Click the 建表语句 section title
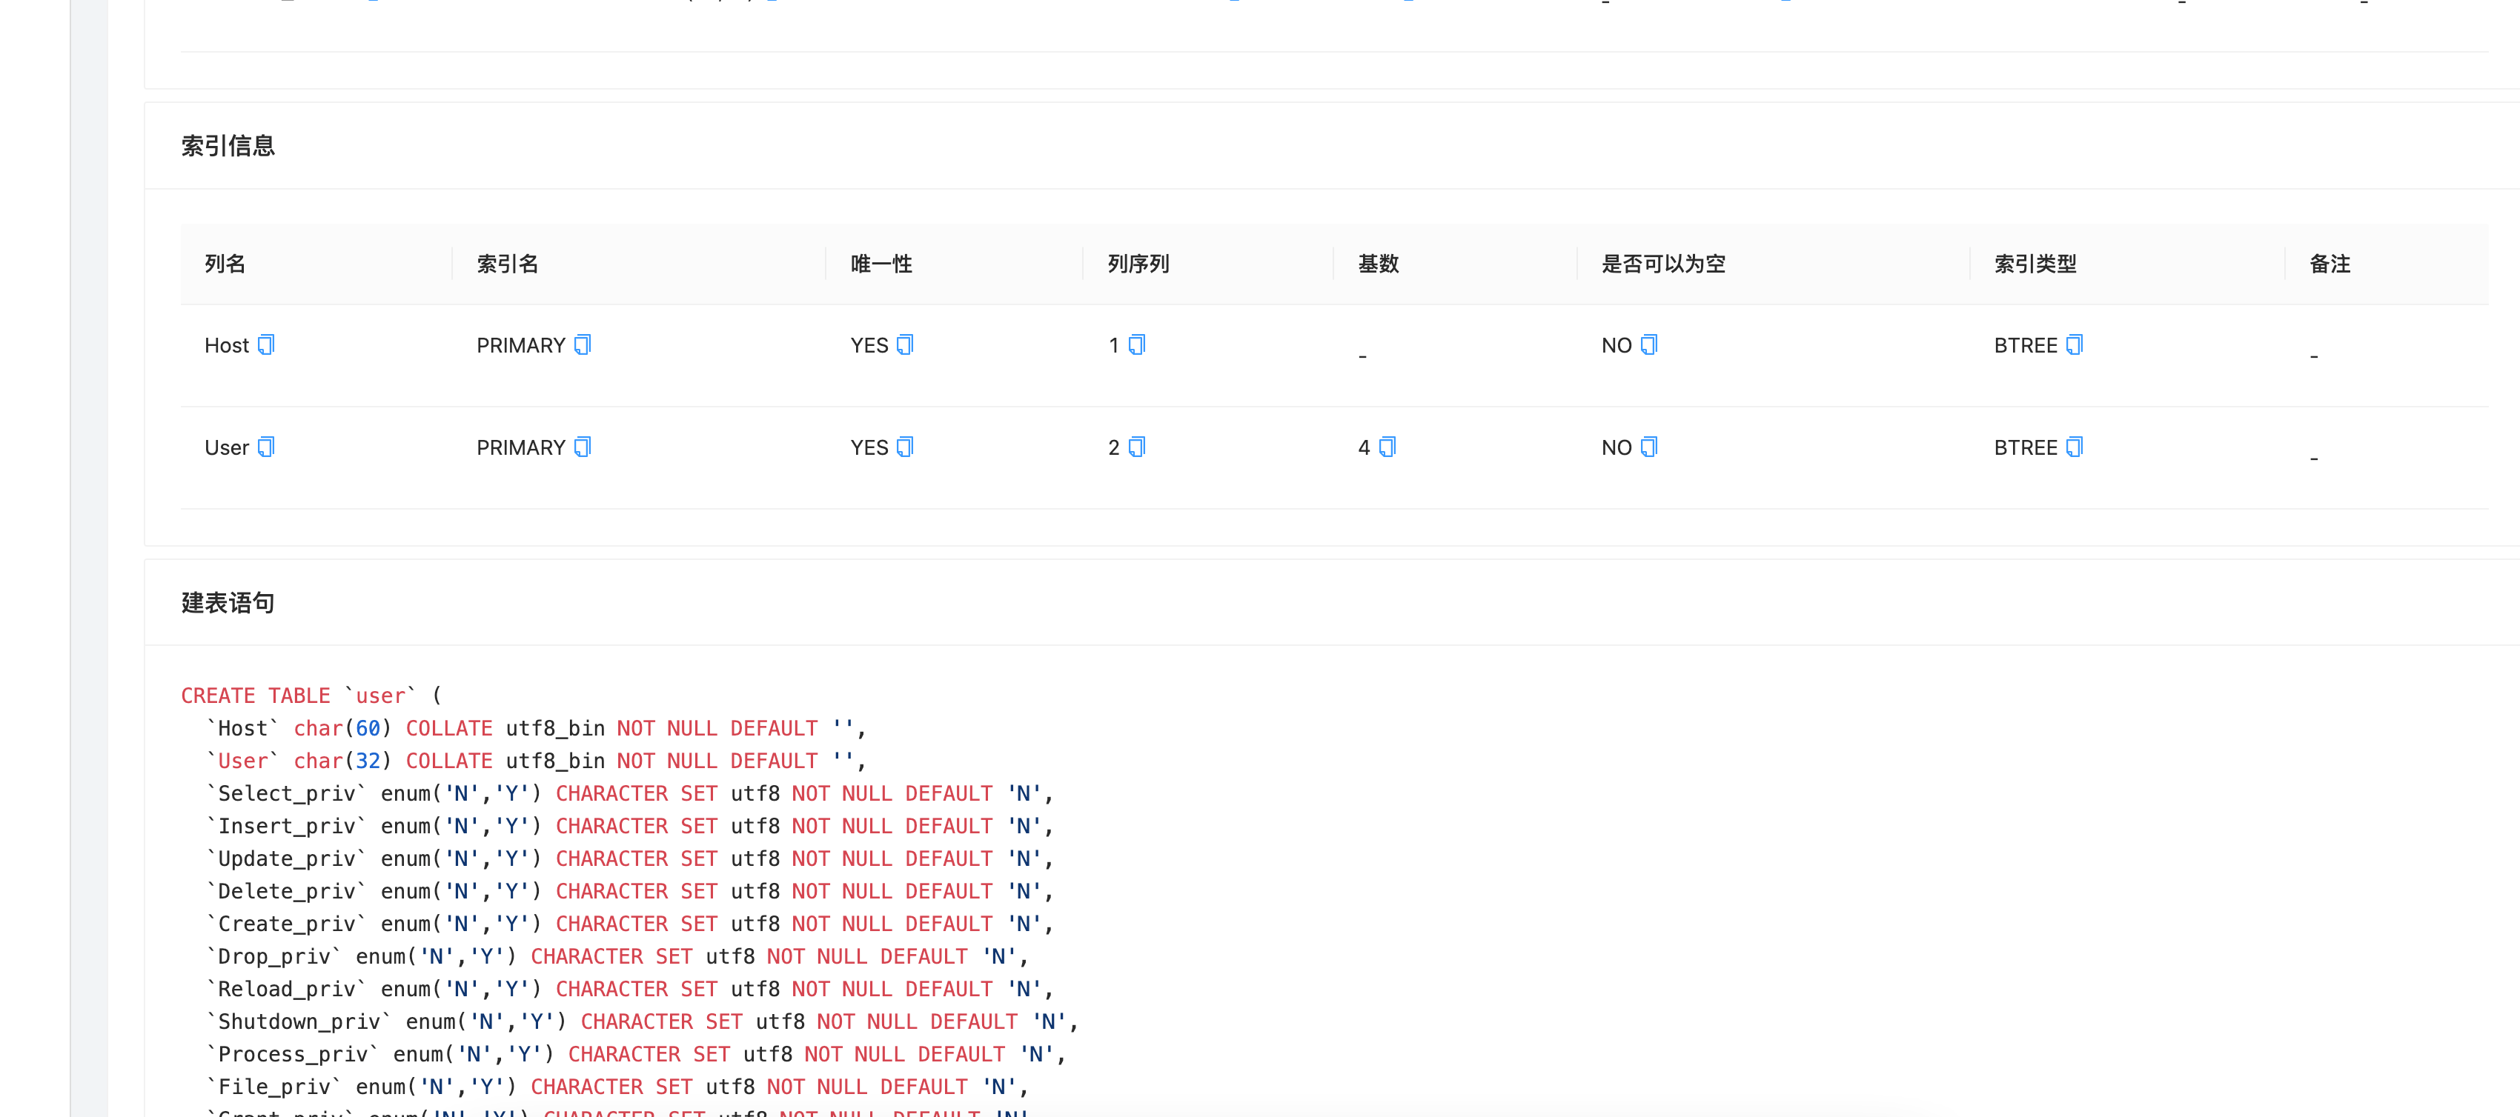 click(228, 603)
